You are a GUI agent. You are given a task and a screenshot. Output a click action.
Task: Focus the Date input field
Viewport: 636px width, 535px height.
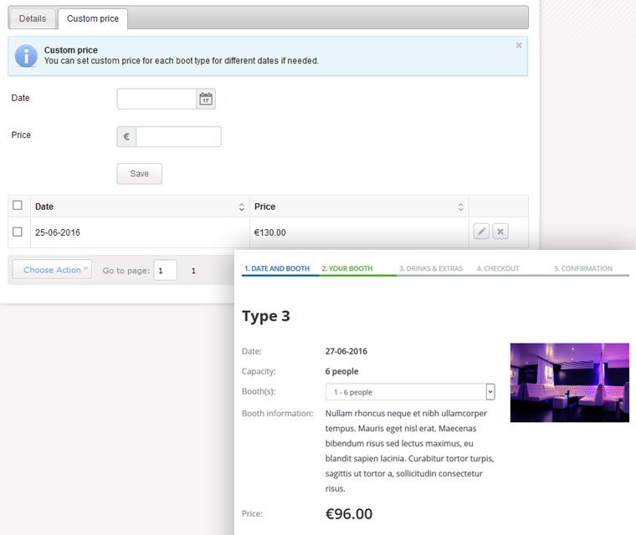pyautogui.click(x=156, y=99)
